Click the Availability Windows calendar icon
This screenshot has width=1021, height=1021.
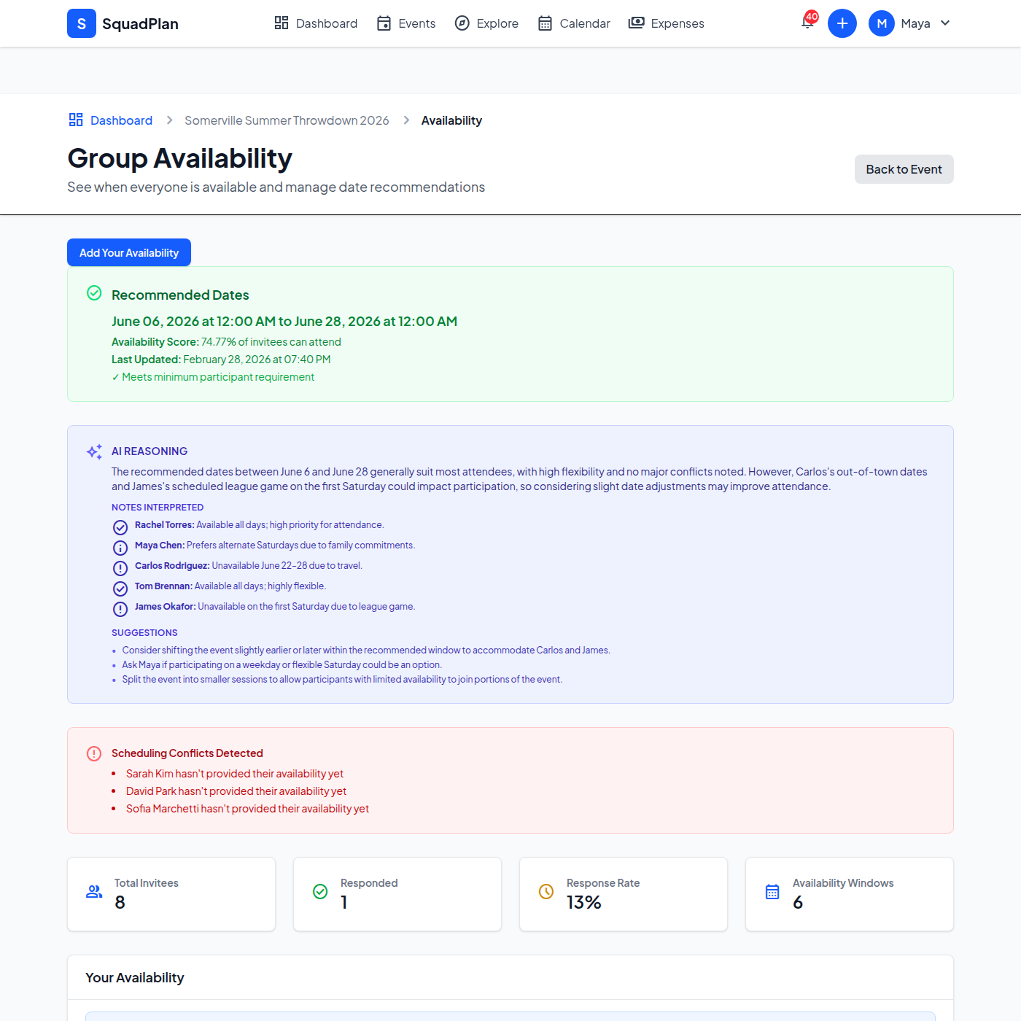[x=772, y=891]
